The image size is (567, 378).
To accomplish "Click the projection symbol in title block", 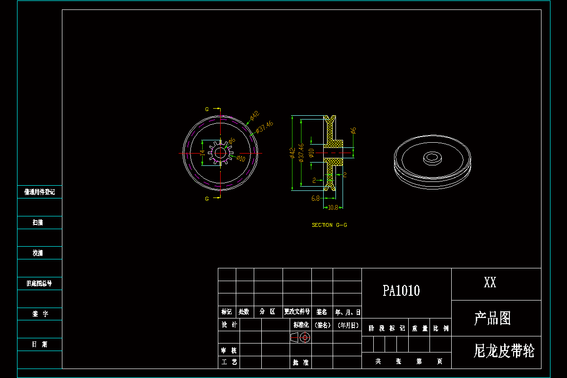I will point(300,337).
